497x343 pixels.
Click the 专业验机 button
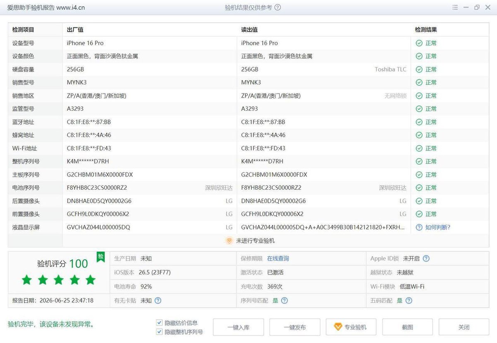point(351,327)
